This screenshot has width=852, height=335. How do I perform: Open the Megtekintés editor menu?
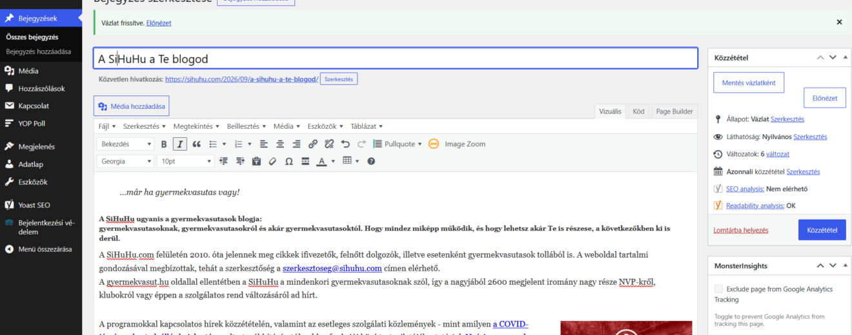196,126
